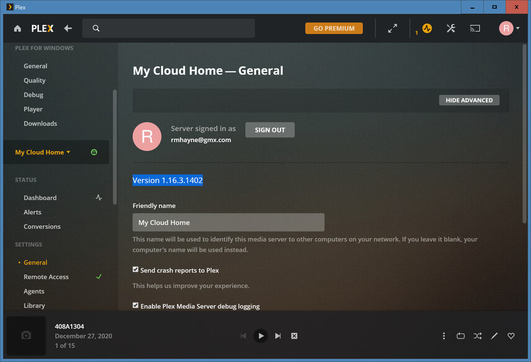Open more options three-dot menu in player
The image size is (531, 362).
click(x=444, y=336)
